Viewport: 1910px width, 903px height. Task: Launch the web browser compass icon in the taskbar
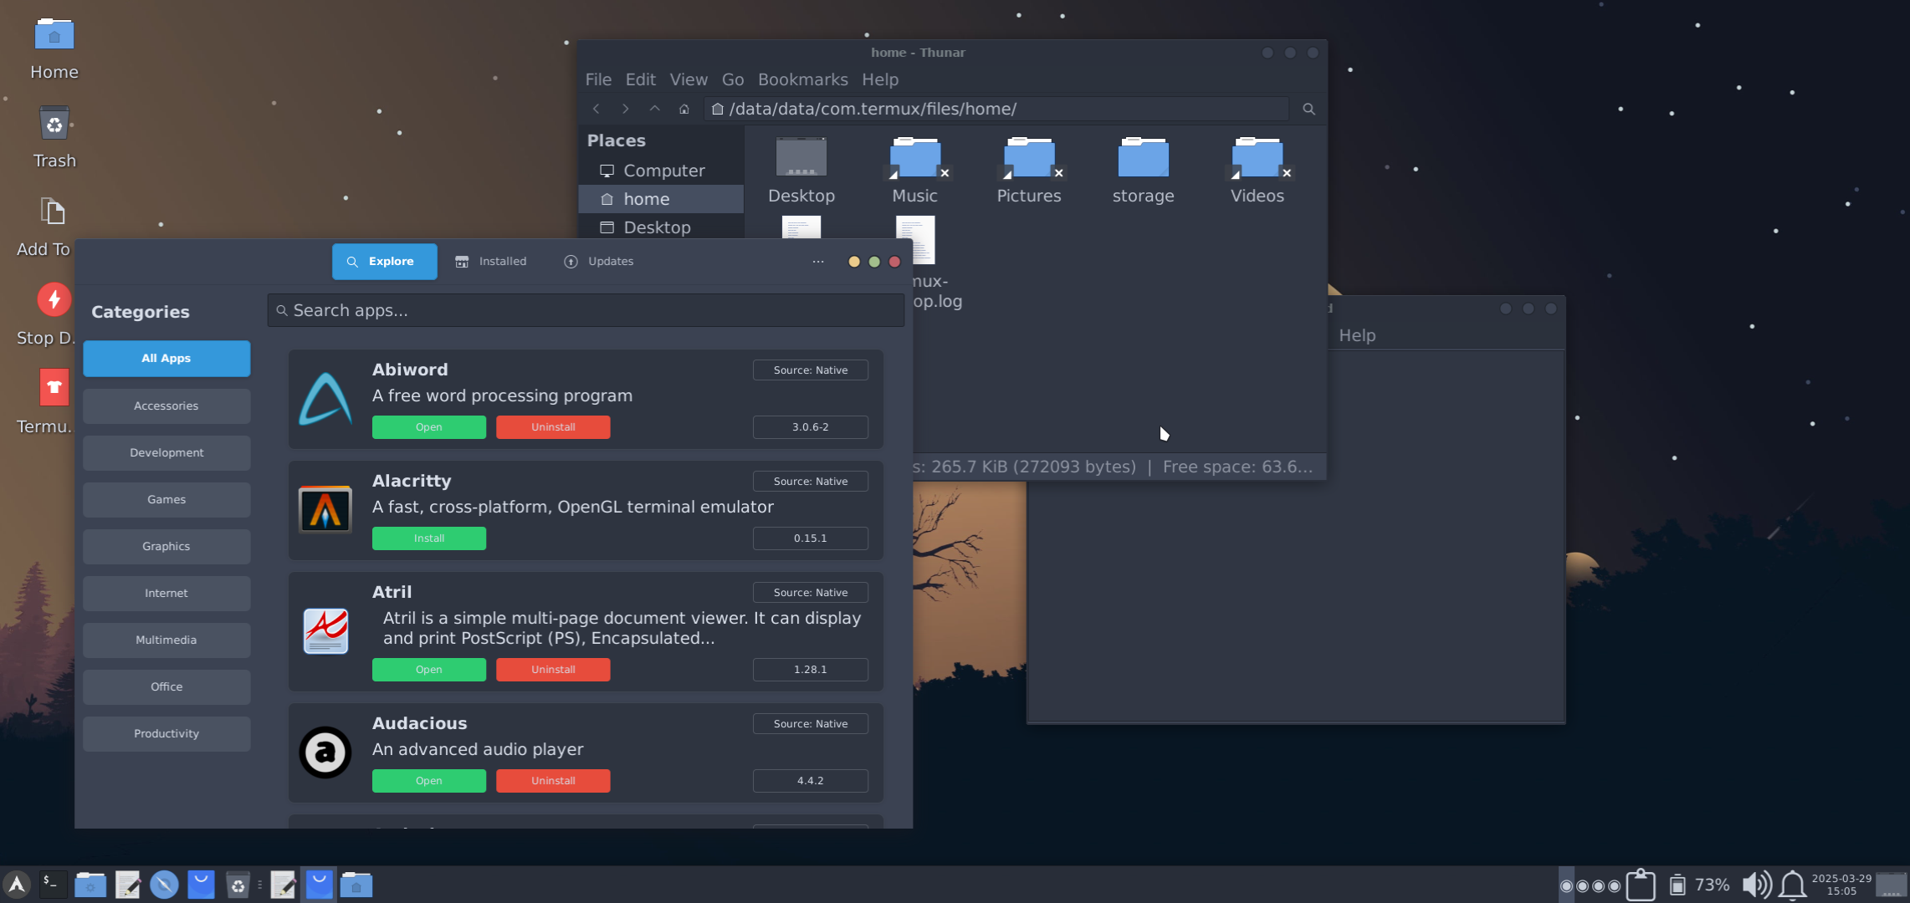[164, 885]
